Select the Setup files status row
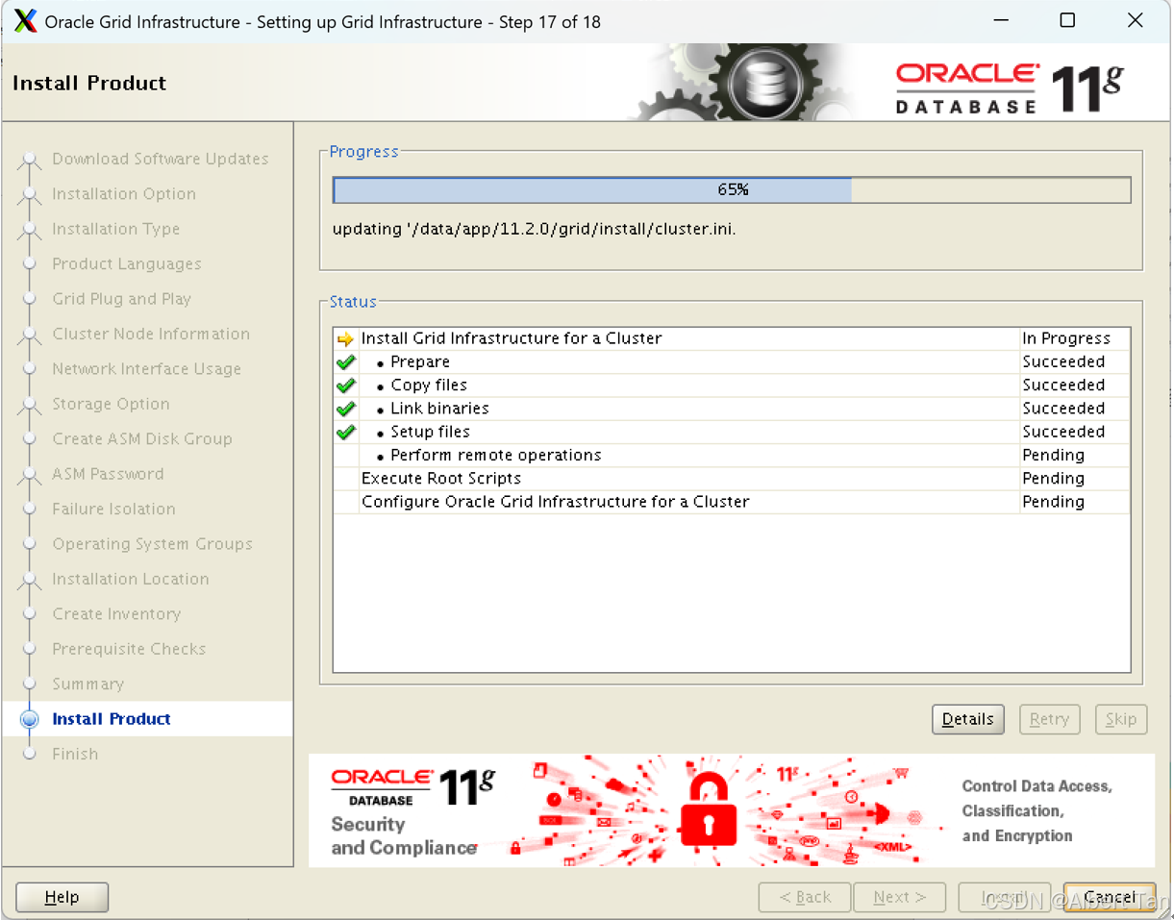 pos(732,433)
